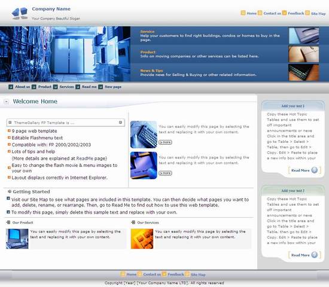This screenshot has width=329, height=287.
Task: Click the round arrow icon in first Read More
Action: pos(314,170)
